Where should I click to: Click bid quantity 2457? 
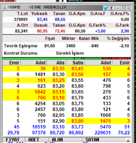[40, 109]
